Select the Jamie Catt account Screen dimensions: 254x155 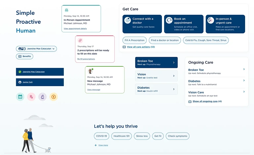(x=40, y=82)
